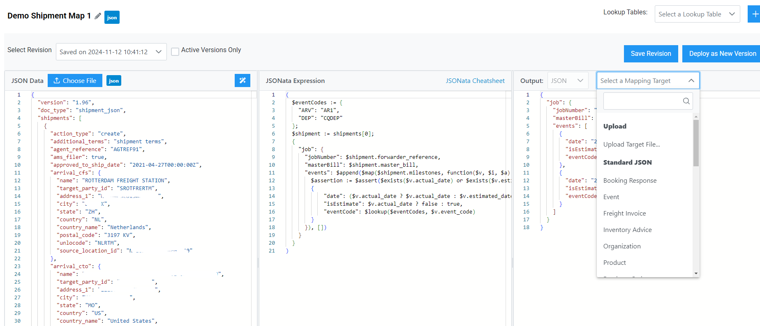Select Product mapping target

614,262
